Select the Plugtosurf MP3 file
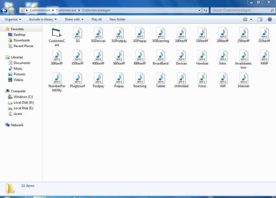 [x=78, y=80]
